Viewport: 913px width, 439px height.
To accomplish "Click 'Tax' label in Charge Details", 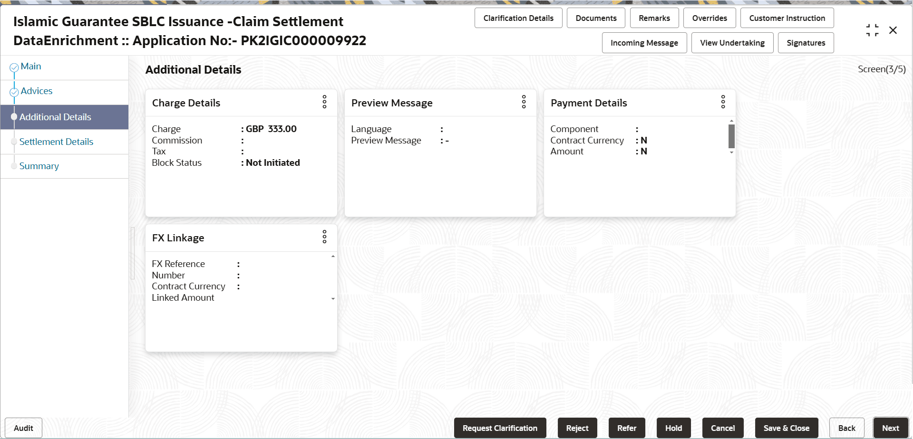I will coord(159,151).
